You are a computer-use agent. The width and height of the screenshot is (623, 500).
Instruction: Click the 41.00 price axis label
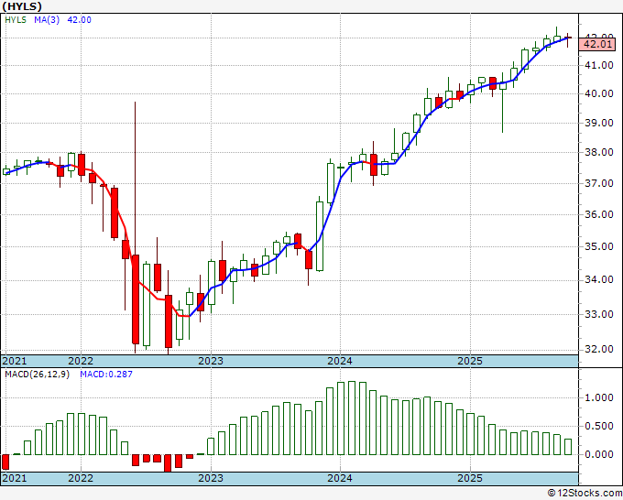[599, 65]
